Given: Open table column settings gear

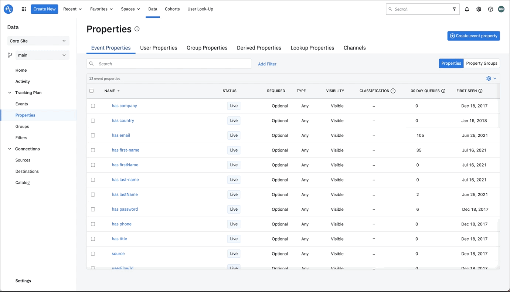Looking at the screenshot, I should click(489, 78).
